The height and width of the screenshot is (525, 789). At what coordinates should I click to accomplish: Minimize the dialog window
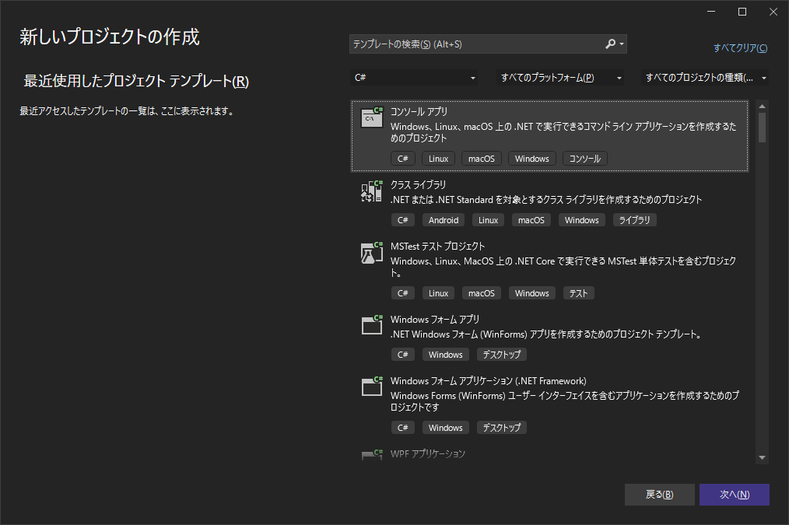click(711, 12)
